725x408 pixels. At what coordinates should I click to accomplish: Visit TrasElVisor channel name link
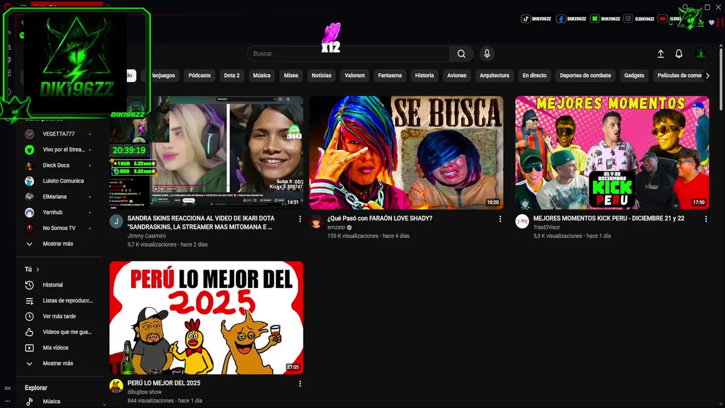coord(547,227)
